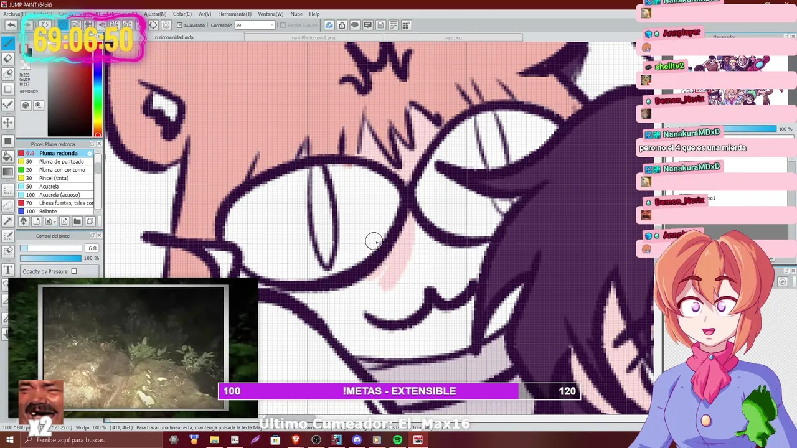
Task: Select the Pluma redonda brush
Action: (56, 153)
